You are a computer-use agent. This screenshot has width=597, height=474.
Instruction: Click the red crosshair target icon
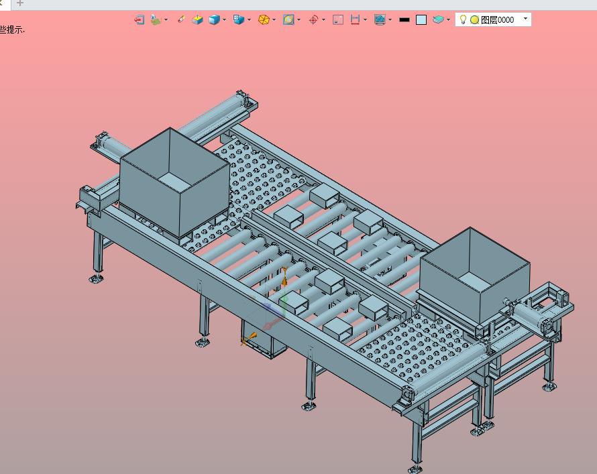[x=313, y=20]
